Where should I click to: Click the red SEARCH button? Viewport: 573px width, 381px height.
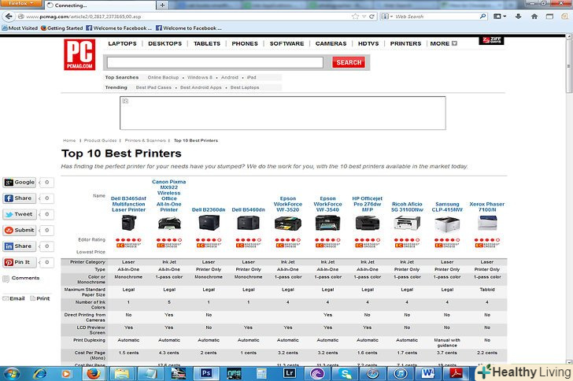click(347, 62)
